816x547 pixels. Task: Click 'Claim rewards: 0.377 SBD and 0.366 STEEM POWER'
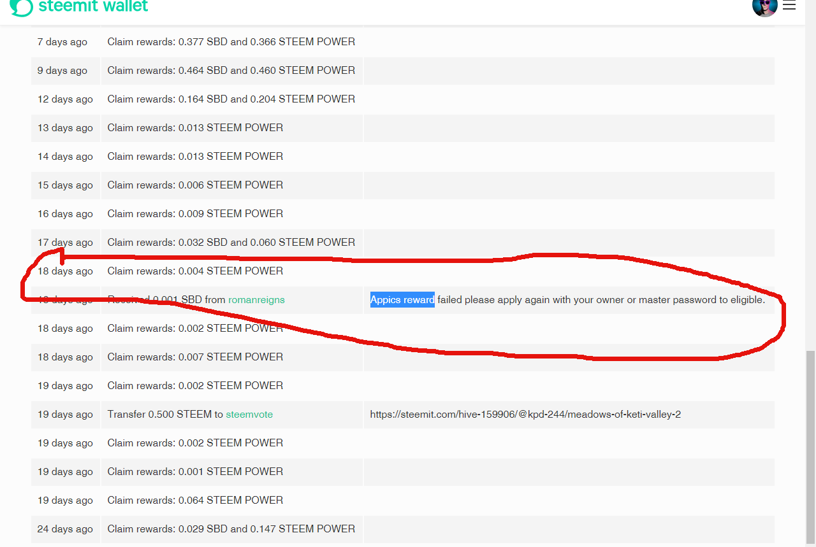point(231,41)
